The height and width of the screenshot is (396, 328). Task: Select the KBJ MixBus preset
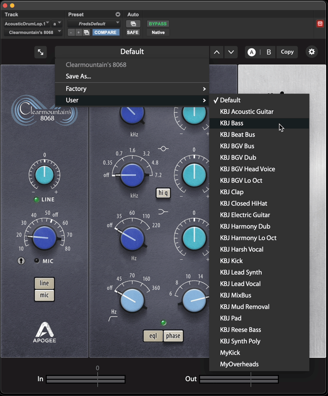[259, 295]
